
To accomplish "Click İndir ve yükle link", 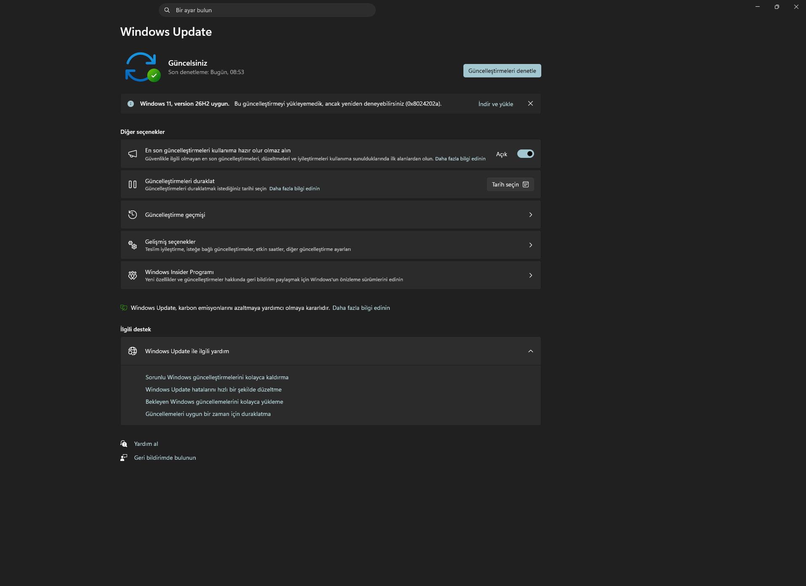I will [496, 104].
